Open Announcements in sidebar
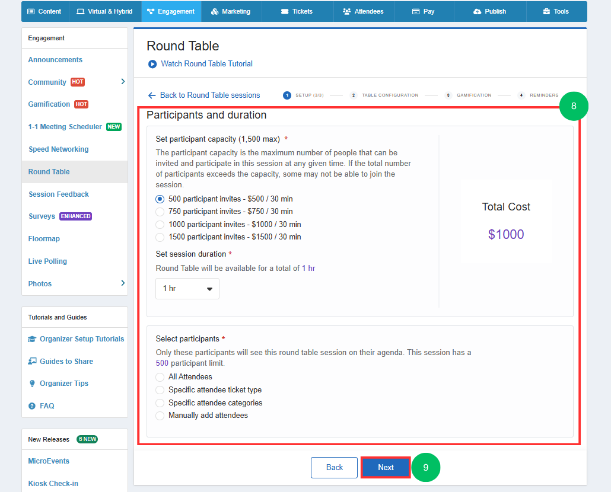 click(x=55, y=59)
